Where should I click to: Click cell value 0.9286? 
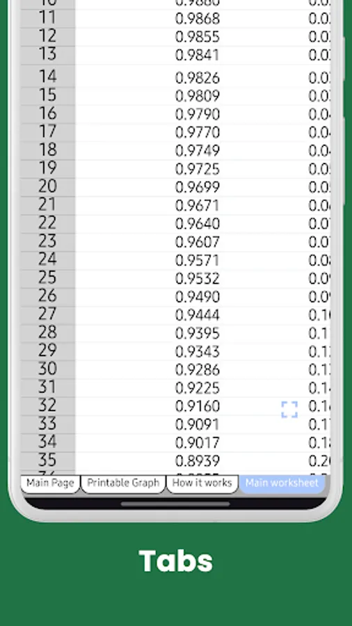click(x=198, y=371)
